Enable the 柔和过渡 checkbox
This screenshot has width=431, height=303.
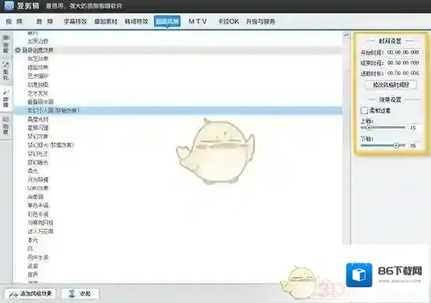pos(364,110)
